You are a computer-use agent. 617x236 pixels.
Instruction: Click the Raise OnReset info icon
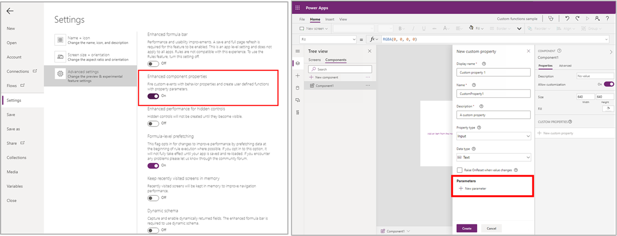click(516, 170)
